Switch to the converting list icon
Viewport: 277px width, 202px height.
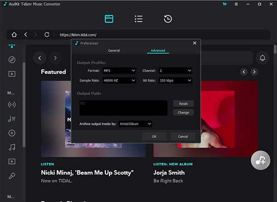click(138, 19)
